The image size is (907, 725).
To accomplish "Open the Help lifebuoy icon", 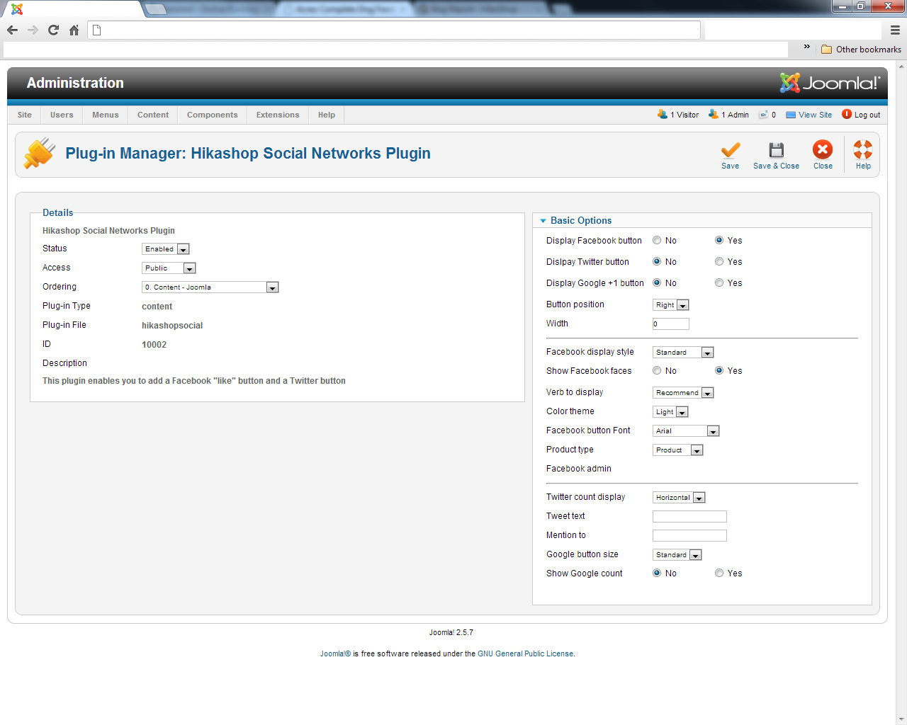I will [863, 149].
